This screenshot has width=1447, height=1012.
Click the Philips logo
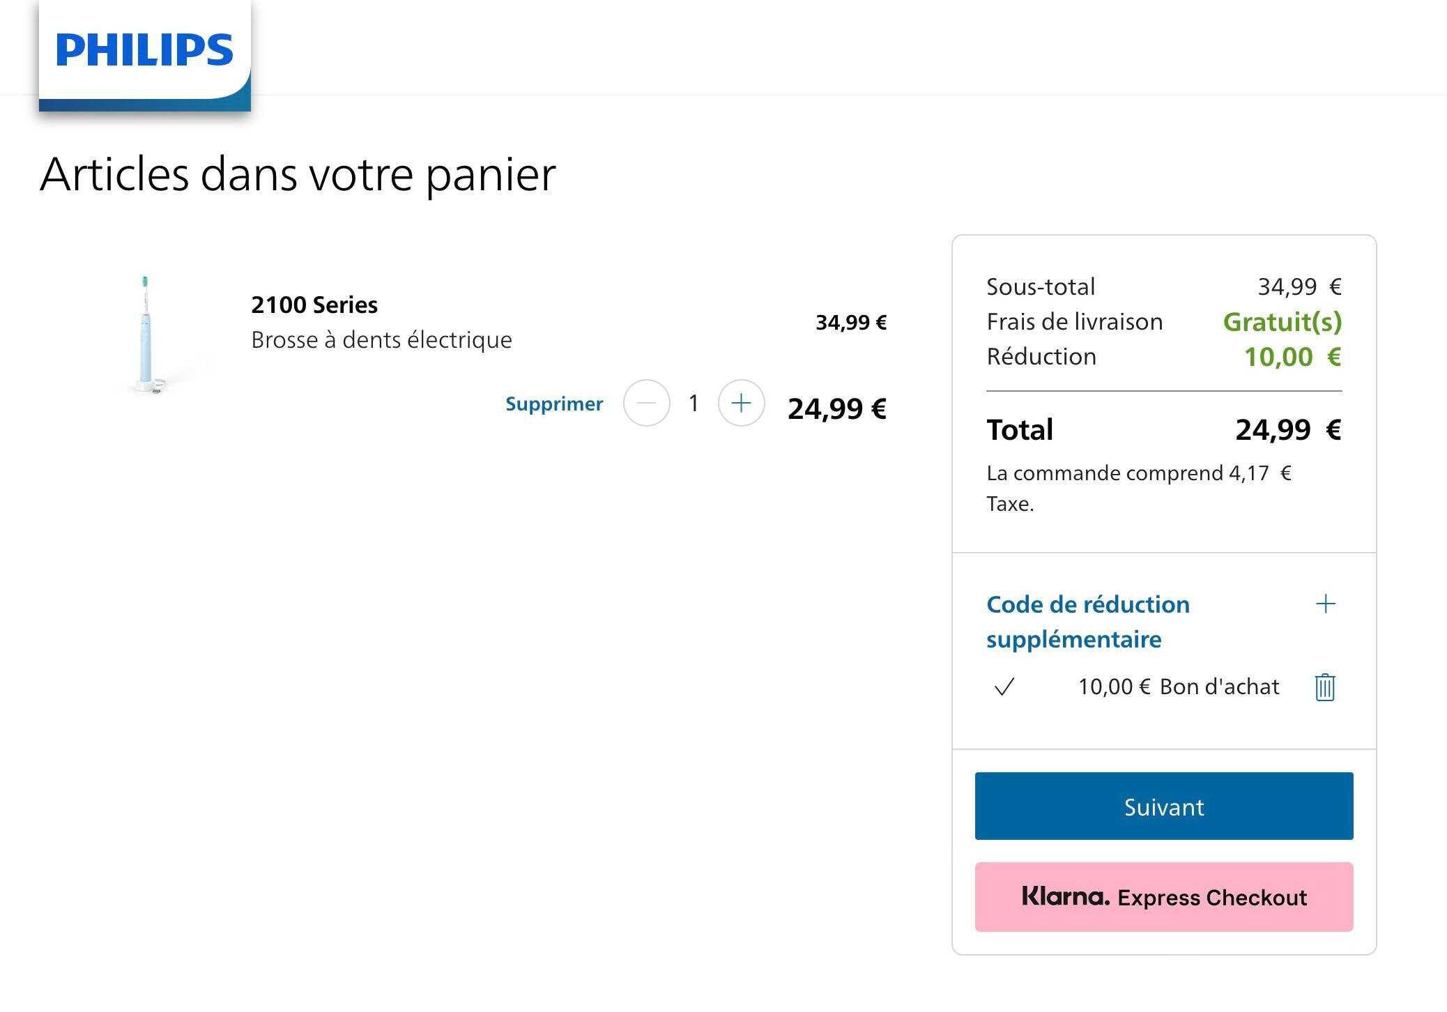tap(144, 51)
